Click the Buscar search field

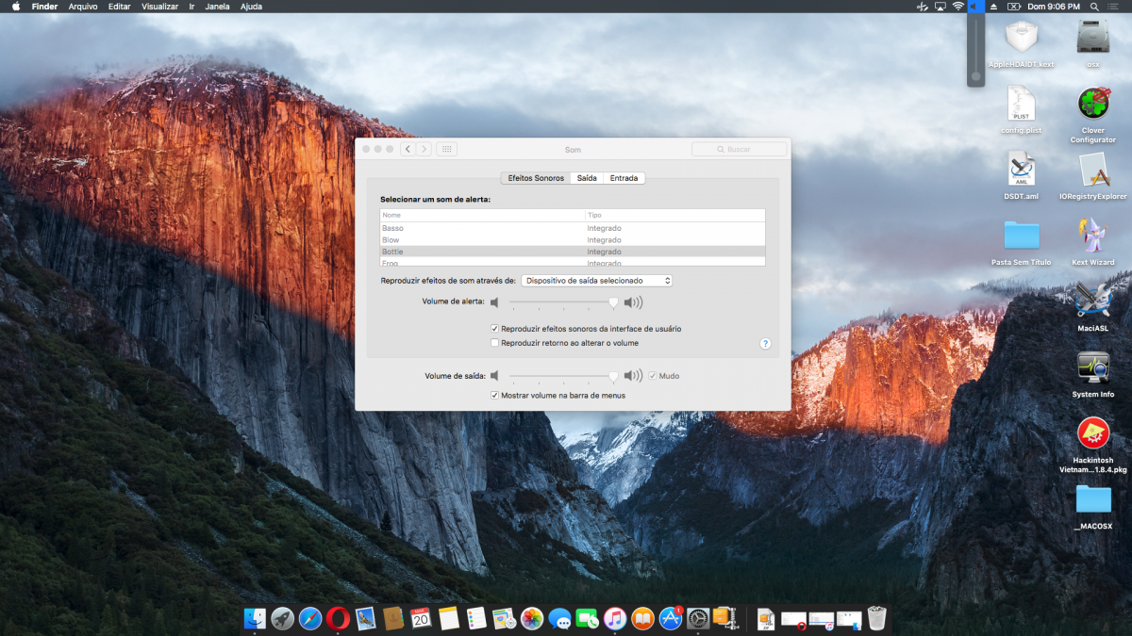[x=739, y=149]
